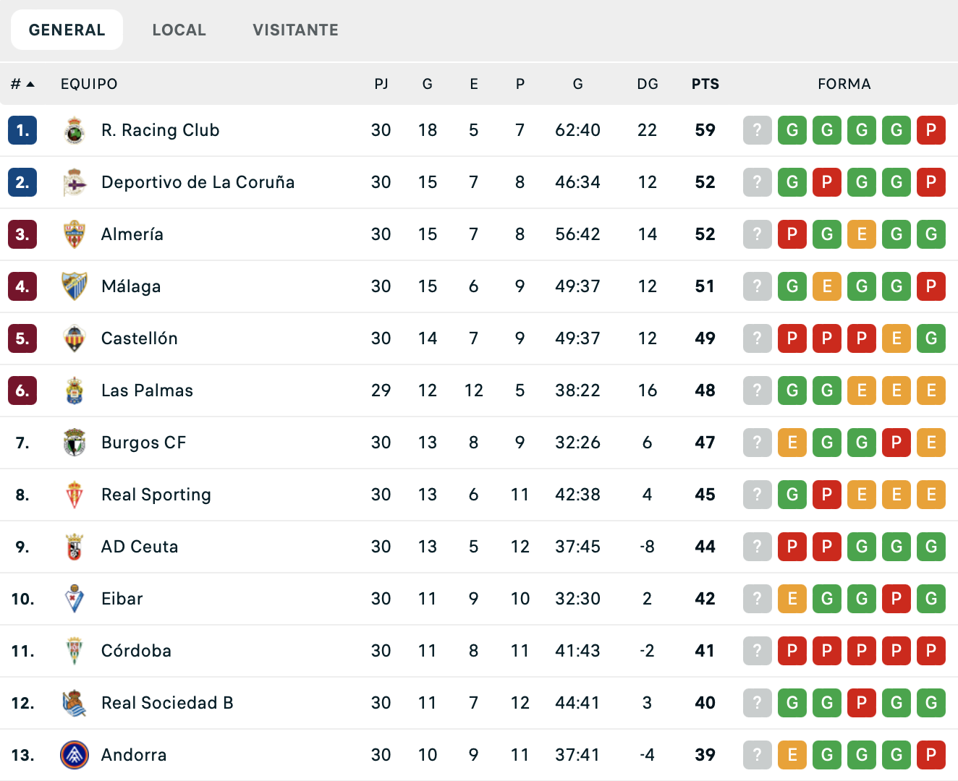Viewport: 958px width, 781px height.
Task: Select the Deportivo de La Coruña badge
Action: 75,182
